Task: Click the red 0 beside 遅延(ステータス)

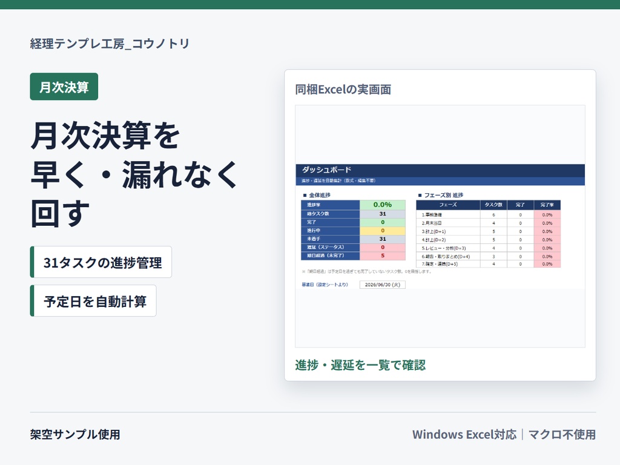Action: [383, 247]
